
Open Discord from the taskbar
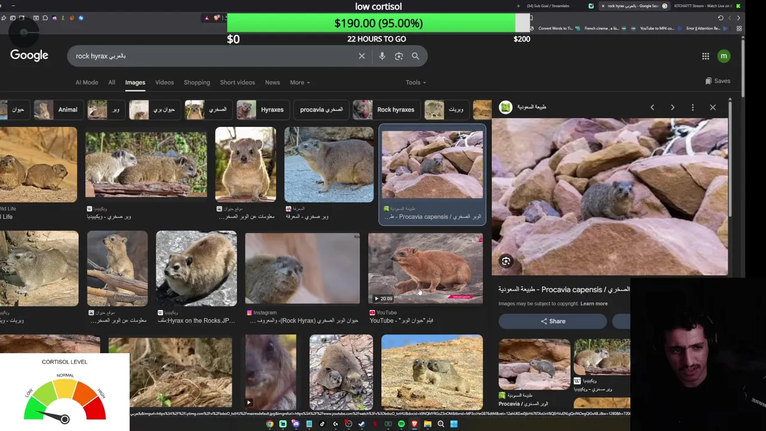[296, 424]
